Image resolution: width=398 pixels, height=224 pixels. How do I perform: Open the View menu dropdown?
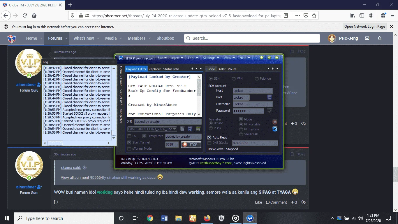pos(229,58)
